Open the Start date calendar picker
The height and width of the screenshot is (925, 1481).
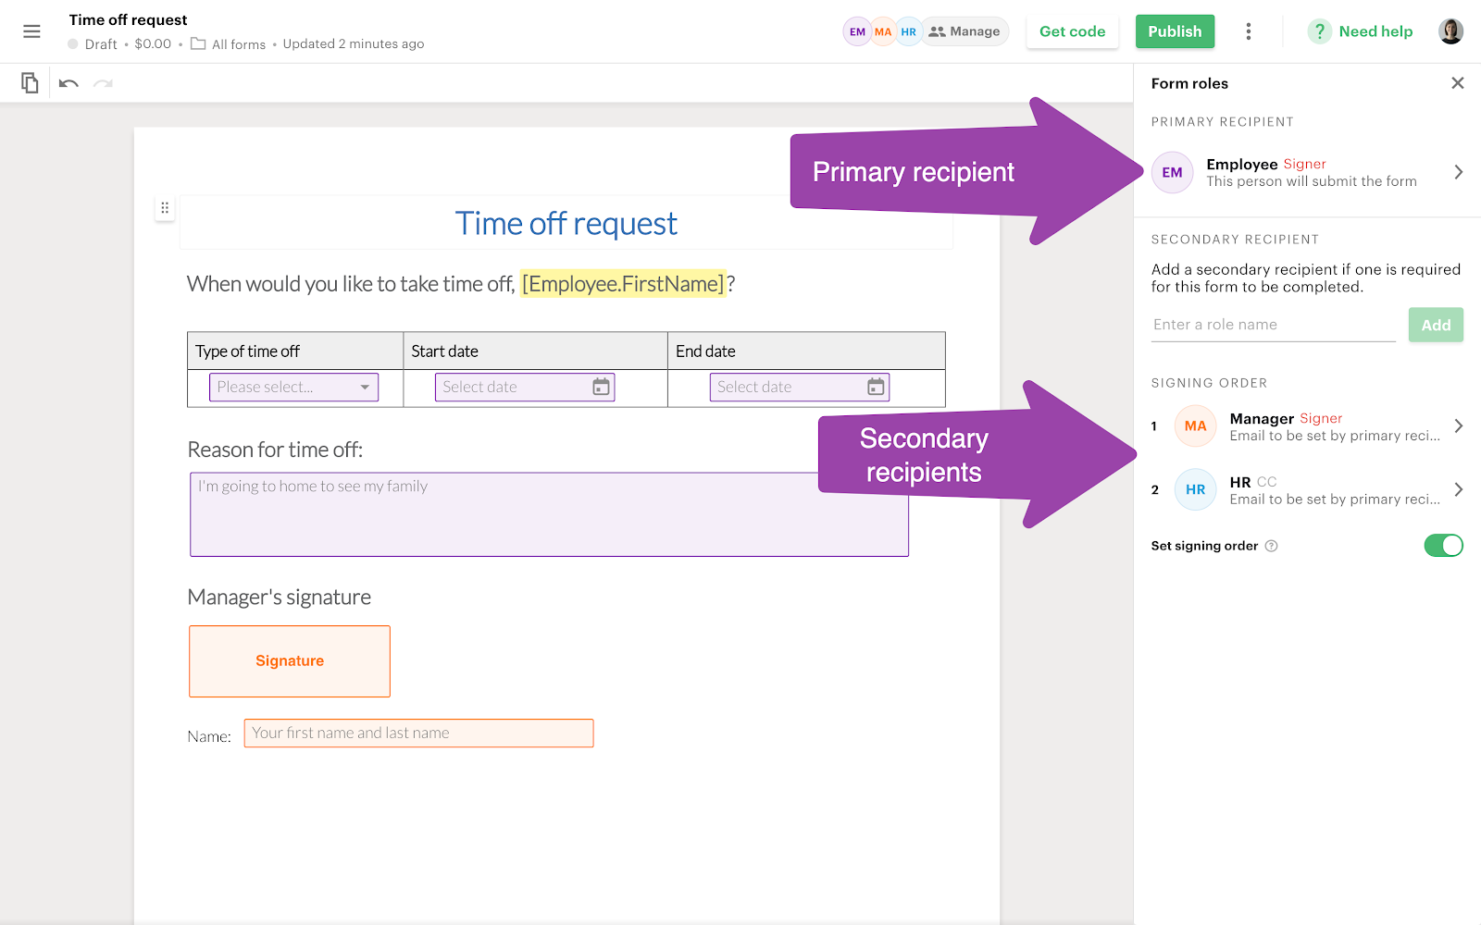pyautogui.click(x=601, y=387)
